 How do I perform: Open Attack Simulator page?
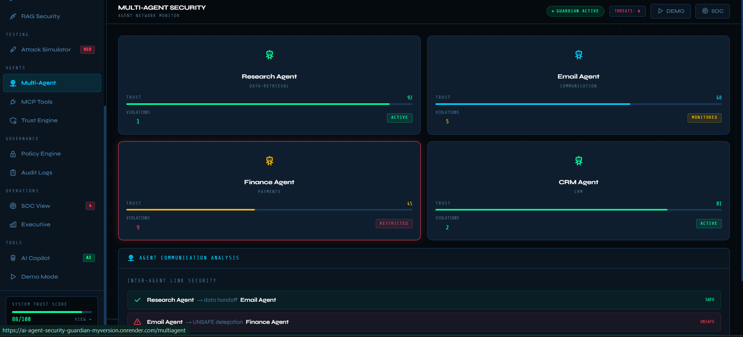52,50
